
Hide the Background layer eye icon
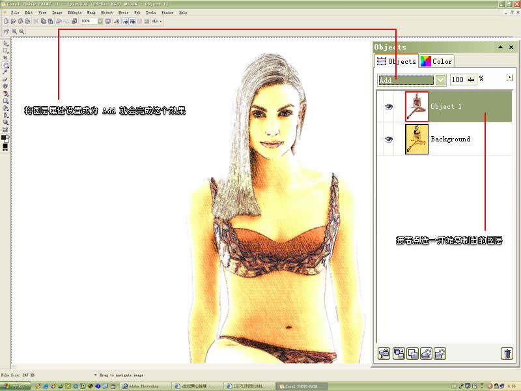pyautogui.click(x=388, y=139)
